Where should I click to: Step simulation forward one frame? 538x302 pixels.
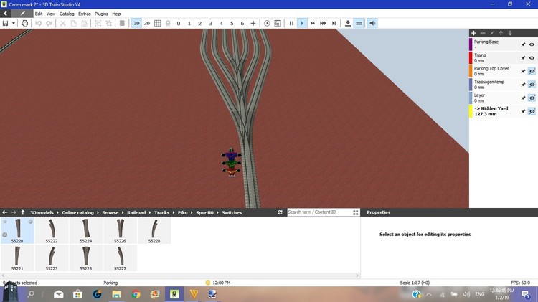tap(334, 24)
